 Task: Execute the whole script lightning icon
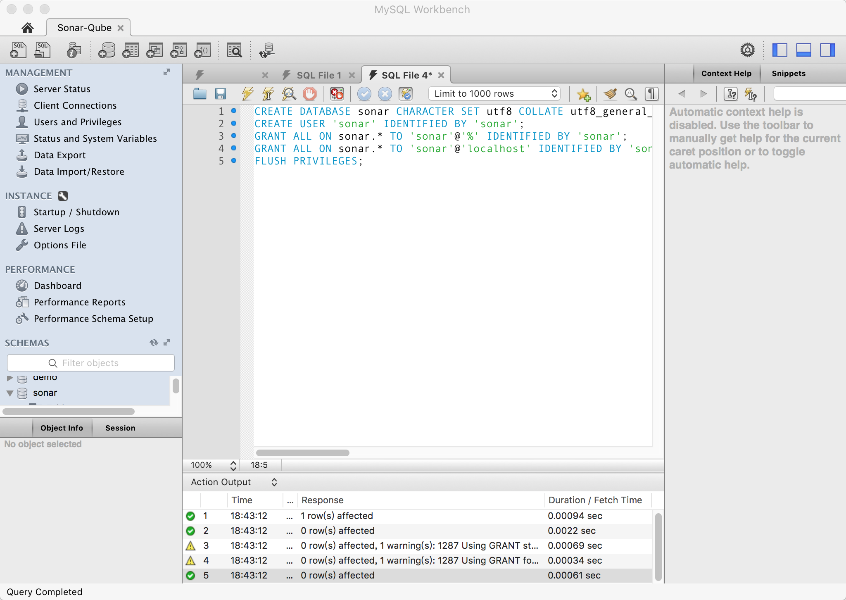pos(248,94)
